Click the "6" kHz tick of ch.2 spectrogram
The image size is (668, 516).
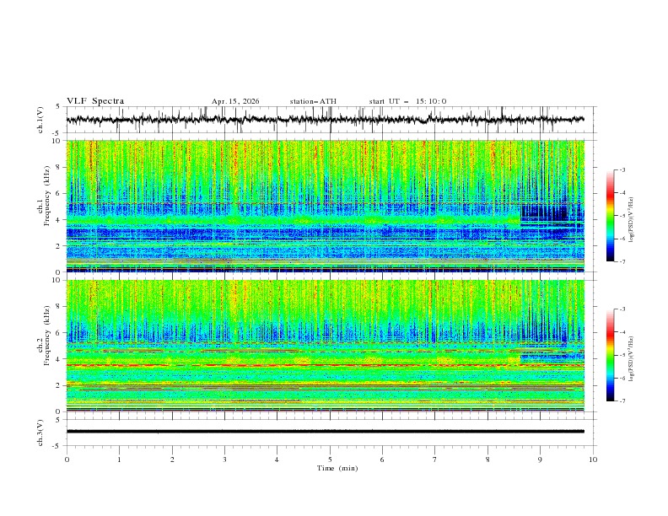pyautogui.click(x=59, y=333)
